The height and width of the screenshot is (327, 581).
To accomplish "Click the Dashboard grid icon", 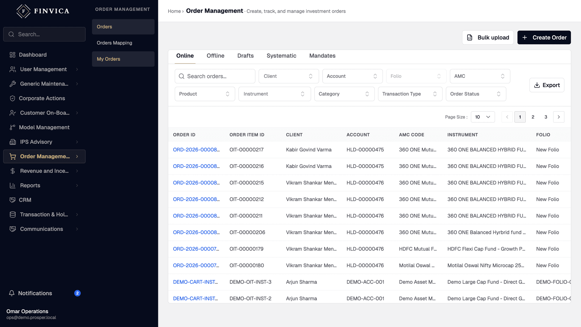I will [x=12, y=55].
